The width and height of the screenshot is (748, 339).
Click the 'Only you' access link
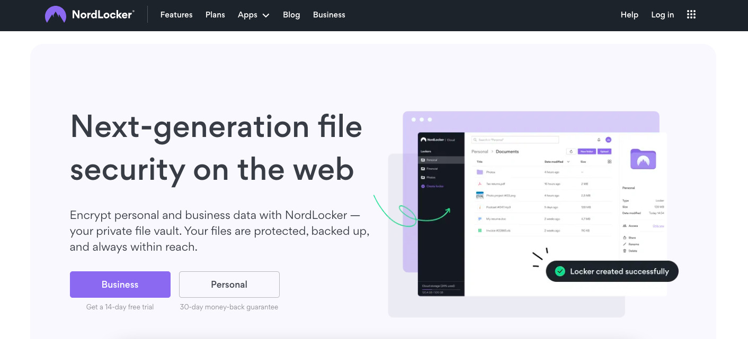[658, 226]
